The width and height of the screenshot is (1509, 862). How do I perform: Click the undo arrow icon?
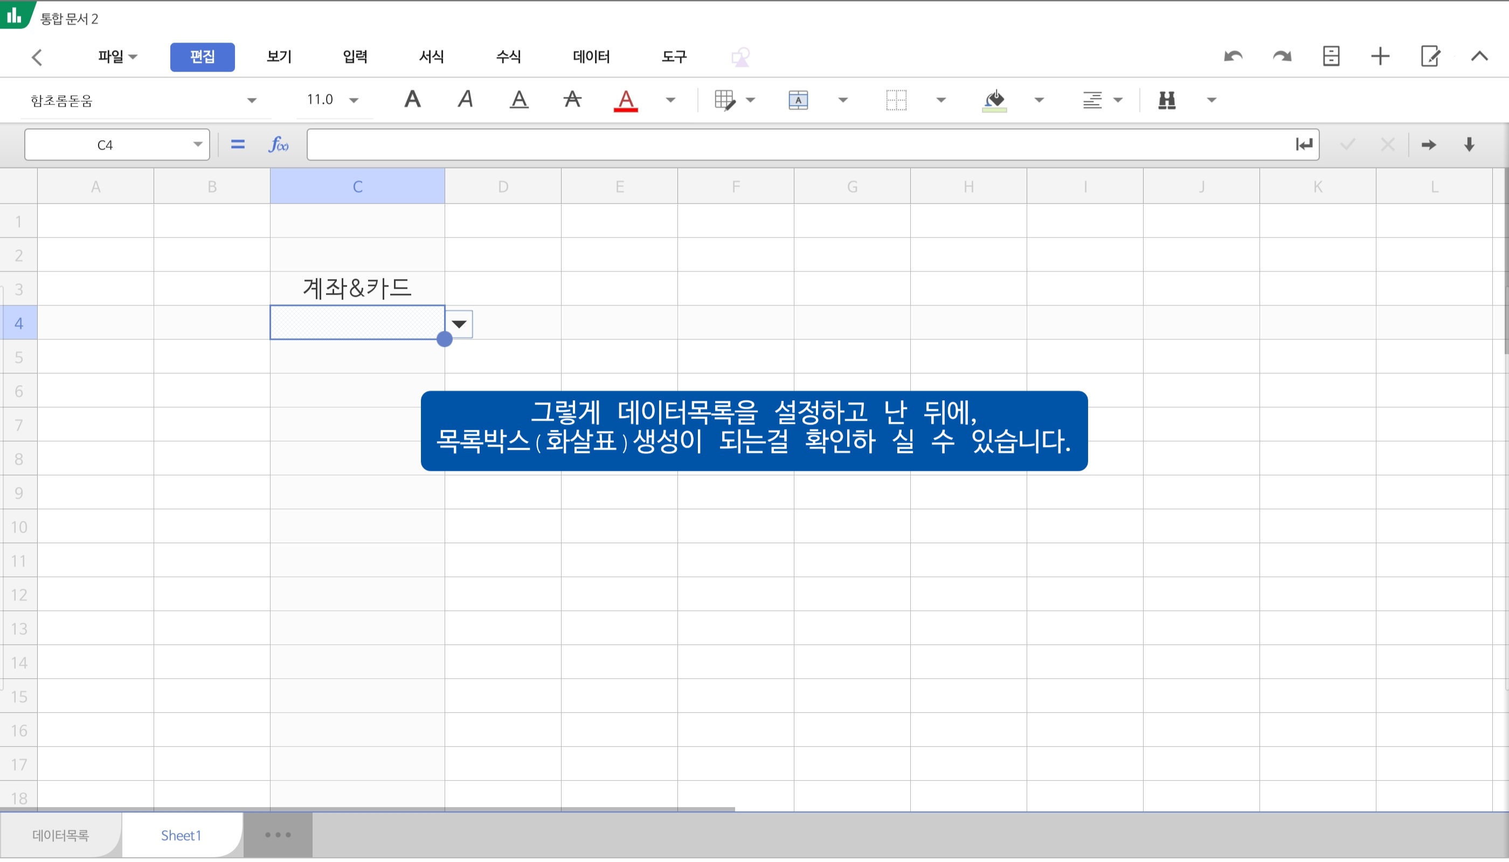click(x=1233, y=57)
